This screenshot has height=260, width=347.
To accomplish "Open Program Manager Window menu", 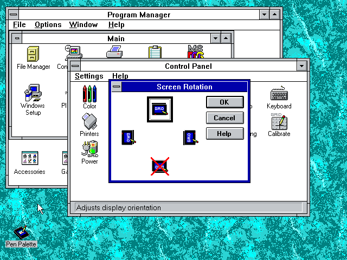I will [83, 24].
